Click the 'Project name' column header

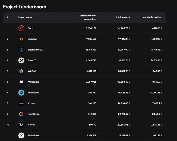[25, 17]
